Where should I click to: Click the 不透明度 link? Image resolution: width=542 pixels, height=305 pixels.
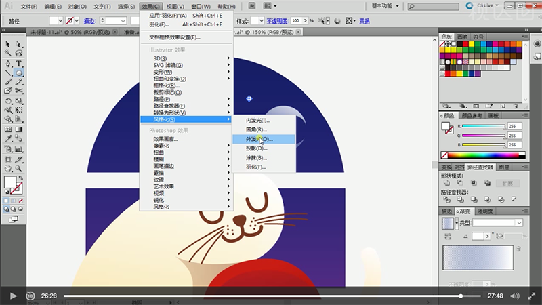278,21
